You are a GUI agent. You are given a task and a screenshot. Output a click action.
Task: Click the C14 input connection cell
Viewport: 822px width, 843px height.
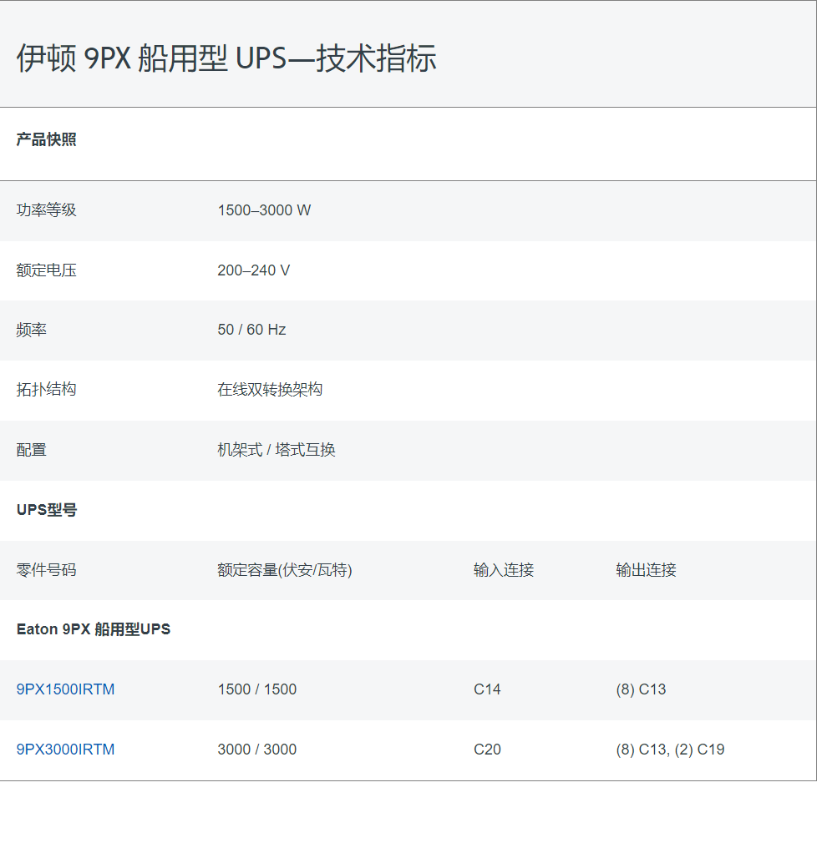487,689
